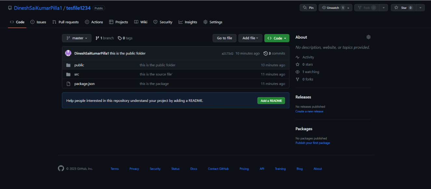Open the Add file dropdown
This screenshot has width=431, height=189.
[x=250, y=38]
